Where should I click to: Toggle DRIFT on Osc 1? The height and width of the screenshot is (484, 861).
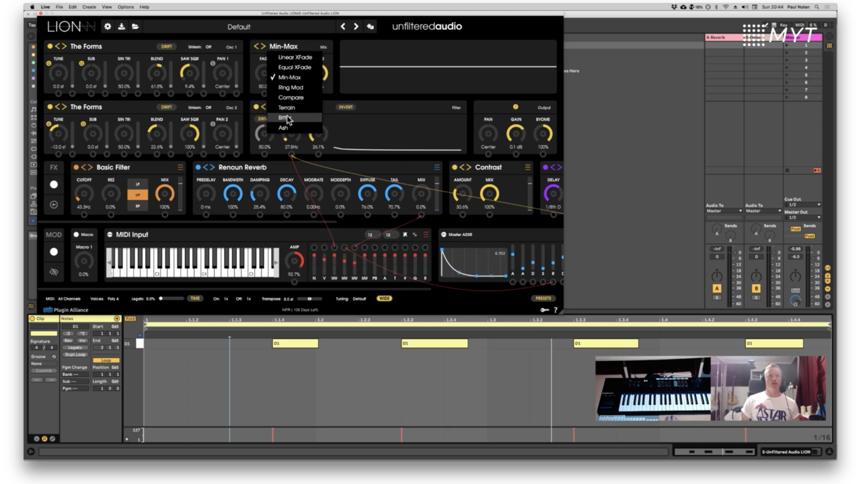[x=166, y=47]
